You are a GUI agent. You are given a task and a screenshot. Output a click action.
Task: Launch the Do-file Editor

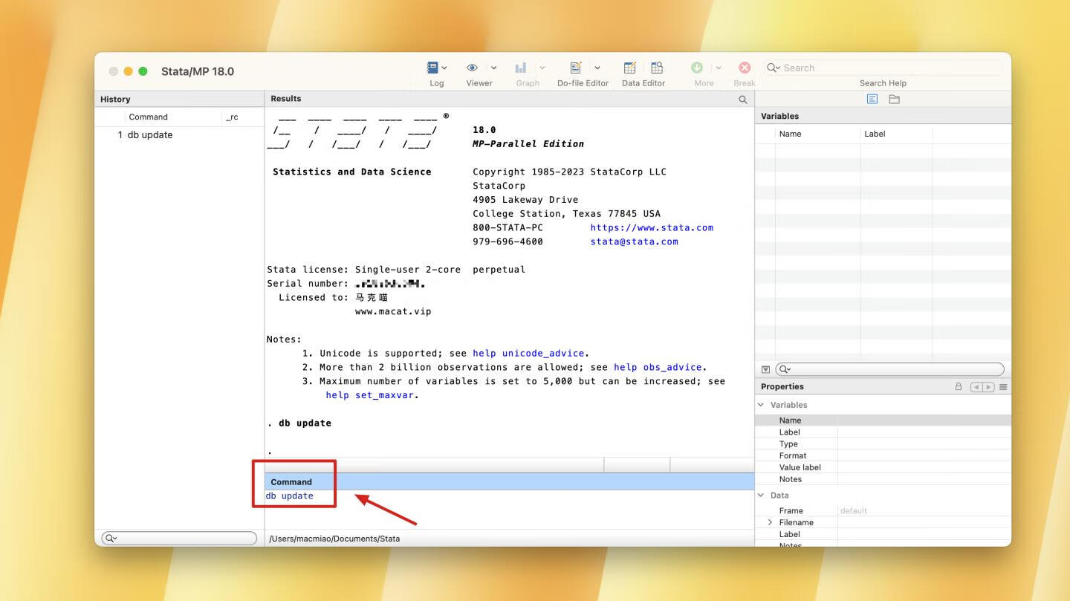(x=576, y=68)
